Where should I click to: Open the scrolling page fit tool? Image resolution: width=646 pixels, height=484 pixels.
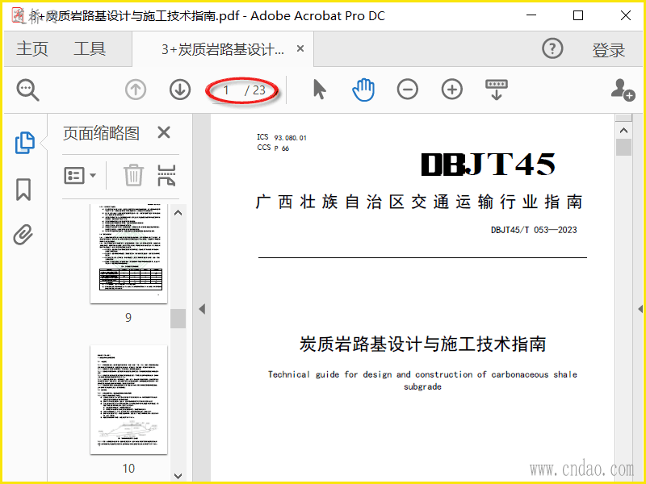497,90
